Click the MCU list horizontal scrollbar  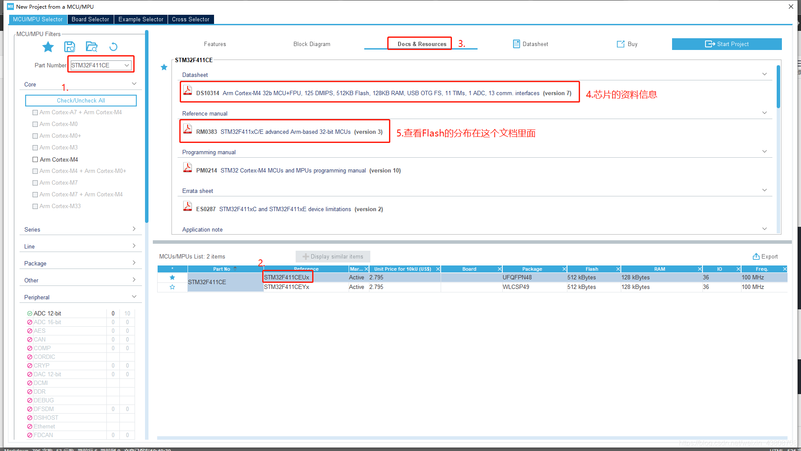point(472,438)
